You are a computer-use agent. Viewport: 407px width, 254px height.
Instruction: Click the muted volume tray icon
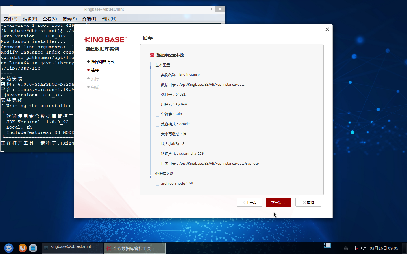[x=356, y=248]
